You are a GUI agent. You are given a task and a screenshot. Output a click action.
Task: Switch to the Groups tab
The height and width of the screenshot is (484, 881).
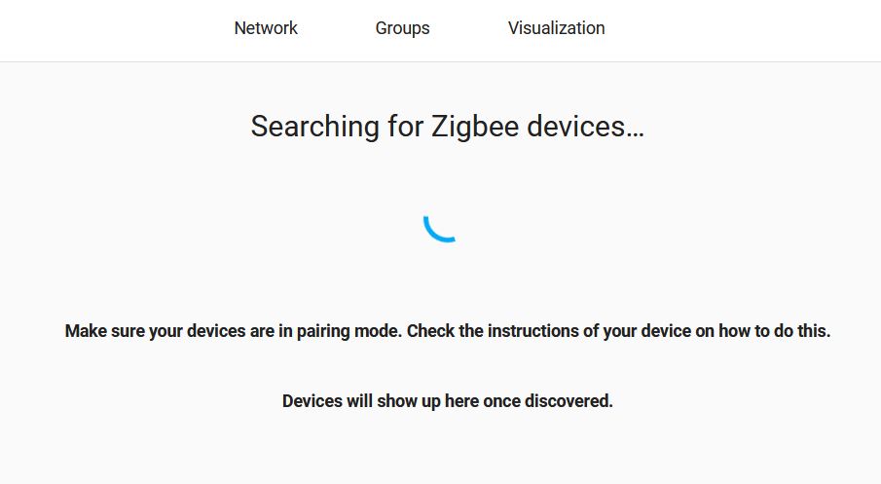coord(402,28)
